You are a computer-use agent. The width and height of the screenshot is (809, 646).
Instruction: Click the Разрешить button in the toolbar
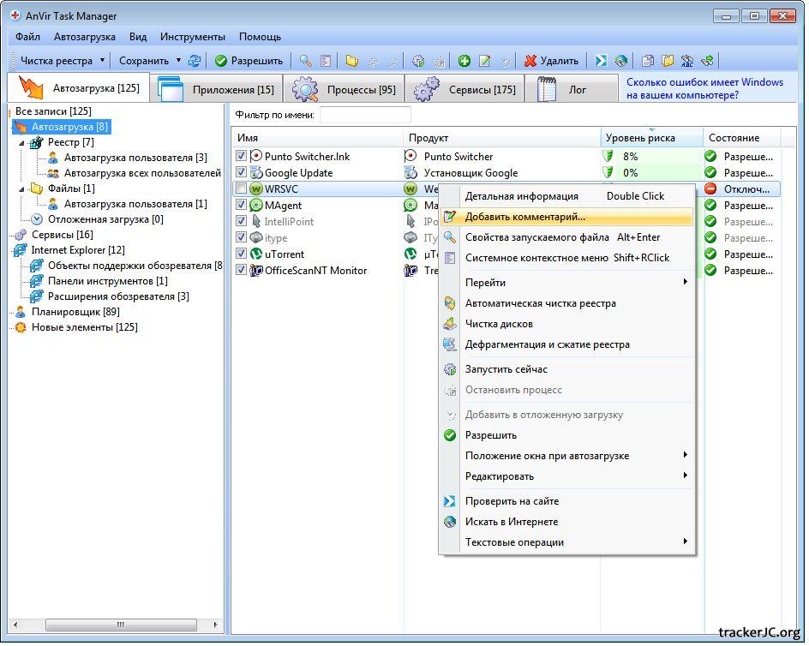pyautogui.click(x=249, y=61)
